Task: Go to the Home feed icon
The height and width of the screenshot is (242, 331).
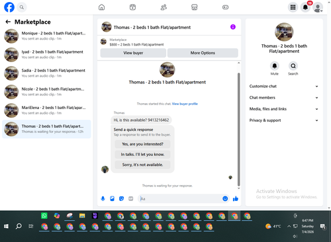Action: pos(101,7)
